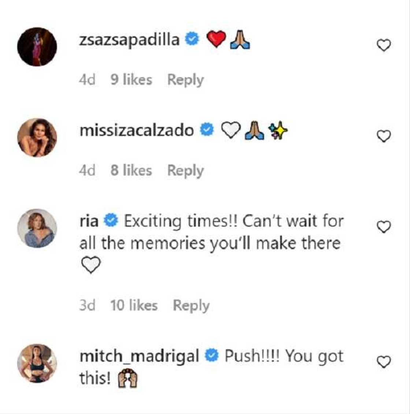Reply to missizacalzado's comment
This screenshot has width=410, height=414.
pos(185,170)
